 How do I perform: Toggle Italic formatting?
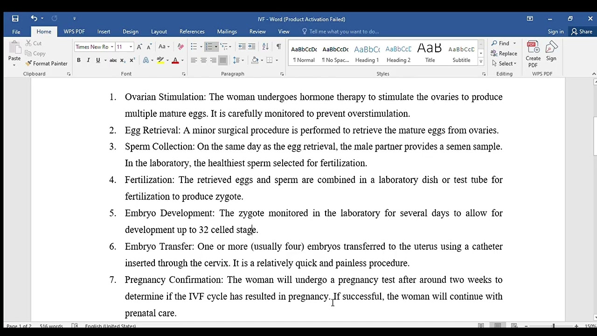pos(88,60)
